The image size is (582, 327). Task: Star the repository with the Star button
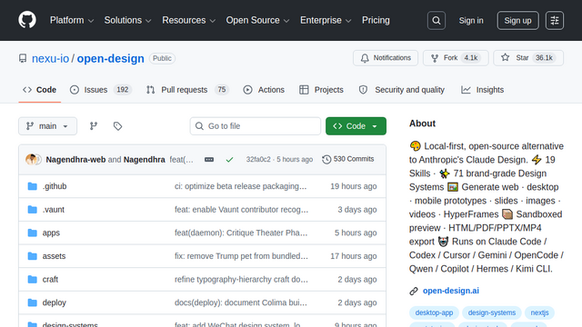click(x=528, y=58)
